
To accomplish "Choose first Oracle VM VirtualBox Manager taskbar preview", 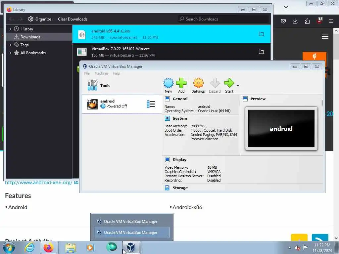I will 132,221.
